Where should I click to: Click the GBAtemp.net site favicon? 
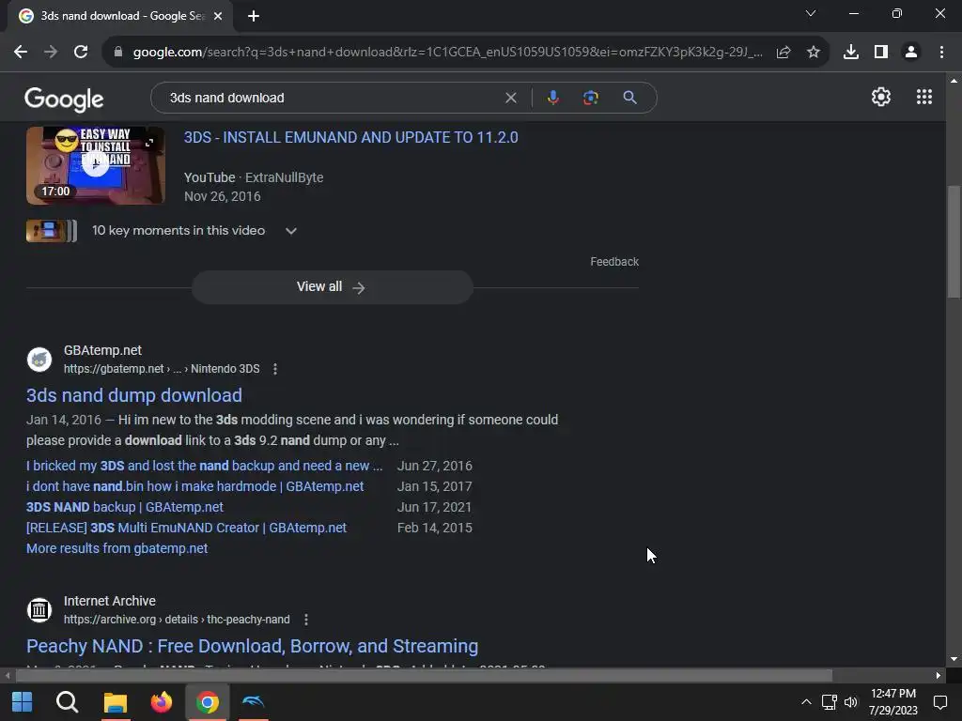point(39,360)
